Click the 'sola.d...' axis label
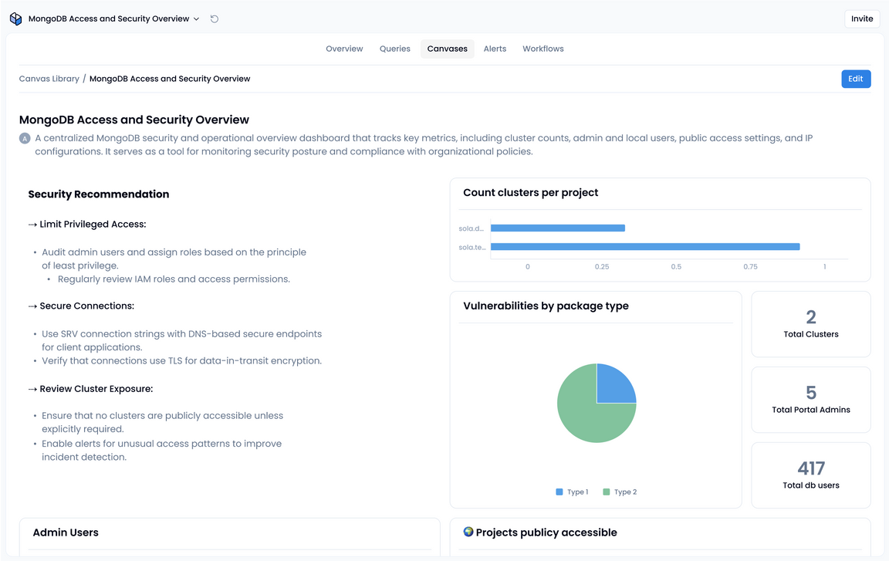 pyautogui.click(x=472, y=228)
